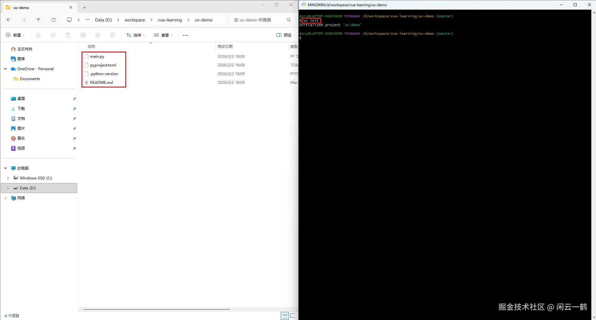Expand the chevron after Data (D:) breadcrumb
Screen dimensions: 596x320
pos(118,20)
